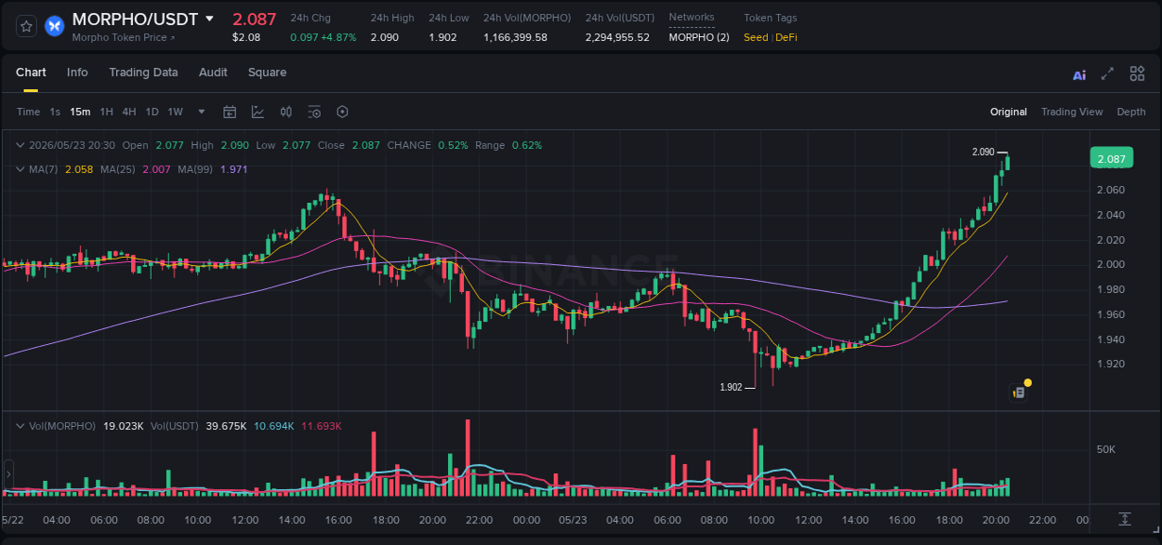Click the 24h Low value 1.902
Image resolution: width=1162 pixels, height=545 pixels.
(x=442, y=37)
